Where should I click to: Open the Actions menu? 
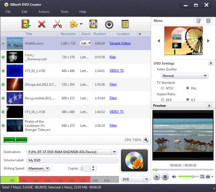[44, 12]
